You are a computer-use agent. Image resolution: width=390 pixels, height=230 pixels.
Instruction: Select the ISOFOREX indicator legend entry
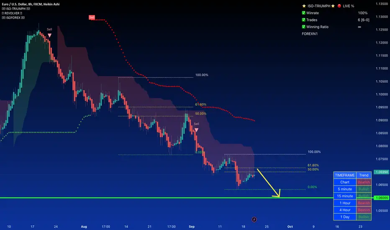click(13, 18)
